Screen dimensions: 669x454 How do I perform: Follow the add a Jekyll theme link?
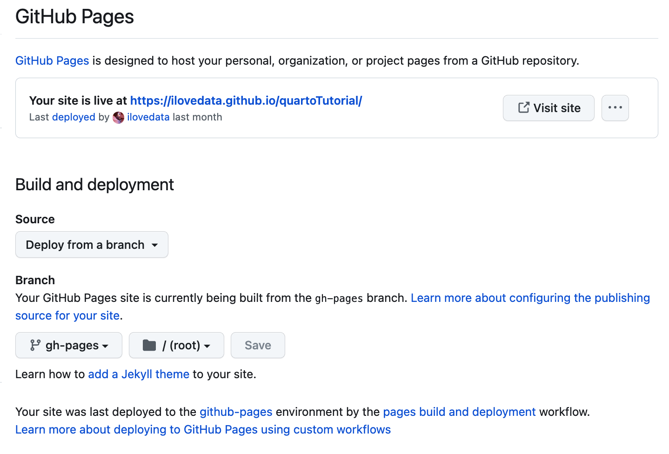pos(139,374)
